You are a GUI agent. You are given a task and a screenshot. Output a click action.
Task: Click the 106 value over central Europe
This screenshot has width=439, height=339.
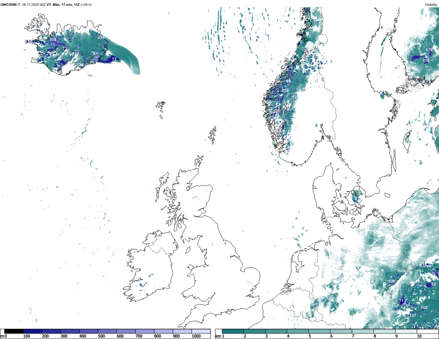point(391,281)
